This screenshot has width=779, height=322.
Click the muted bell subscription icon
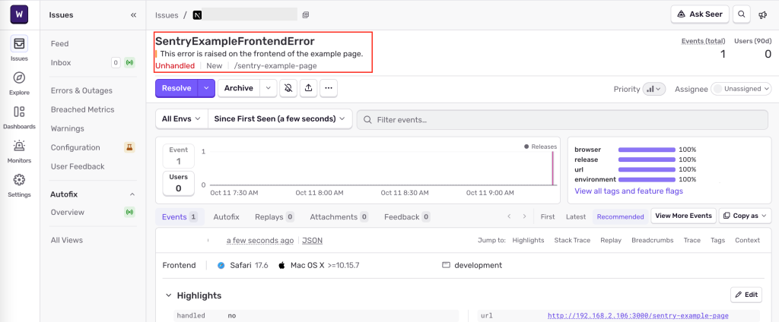288,88
